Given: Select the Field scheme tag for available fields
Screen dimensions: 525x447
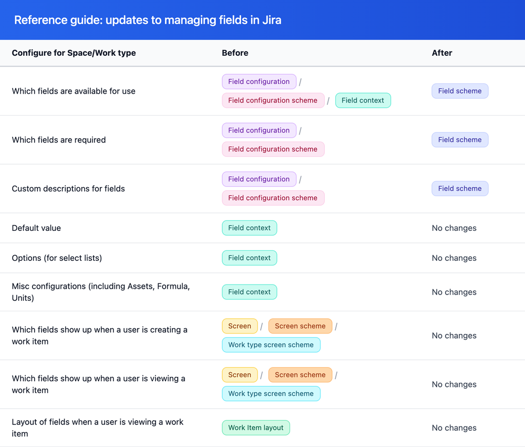Looking at the screenshot, I should point(460,90).
